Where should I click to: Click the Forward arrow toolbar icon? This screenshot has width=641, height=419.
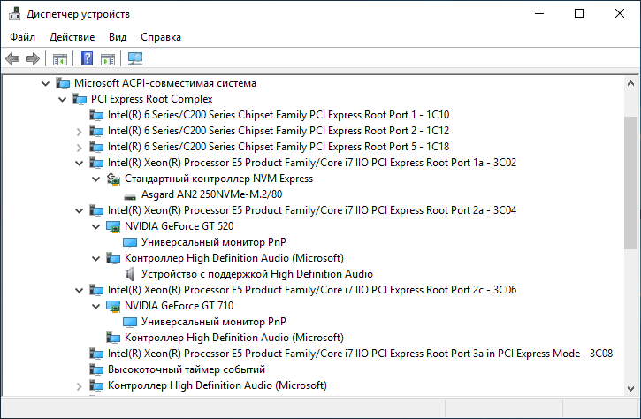[33, 59]
